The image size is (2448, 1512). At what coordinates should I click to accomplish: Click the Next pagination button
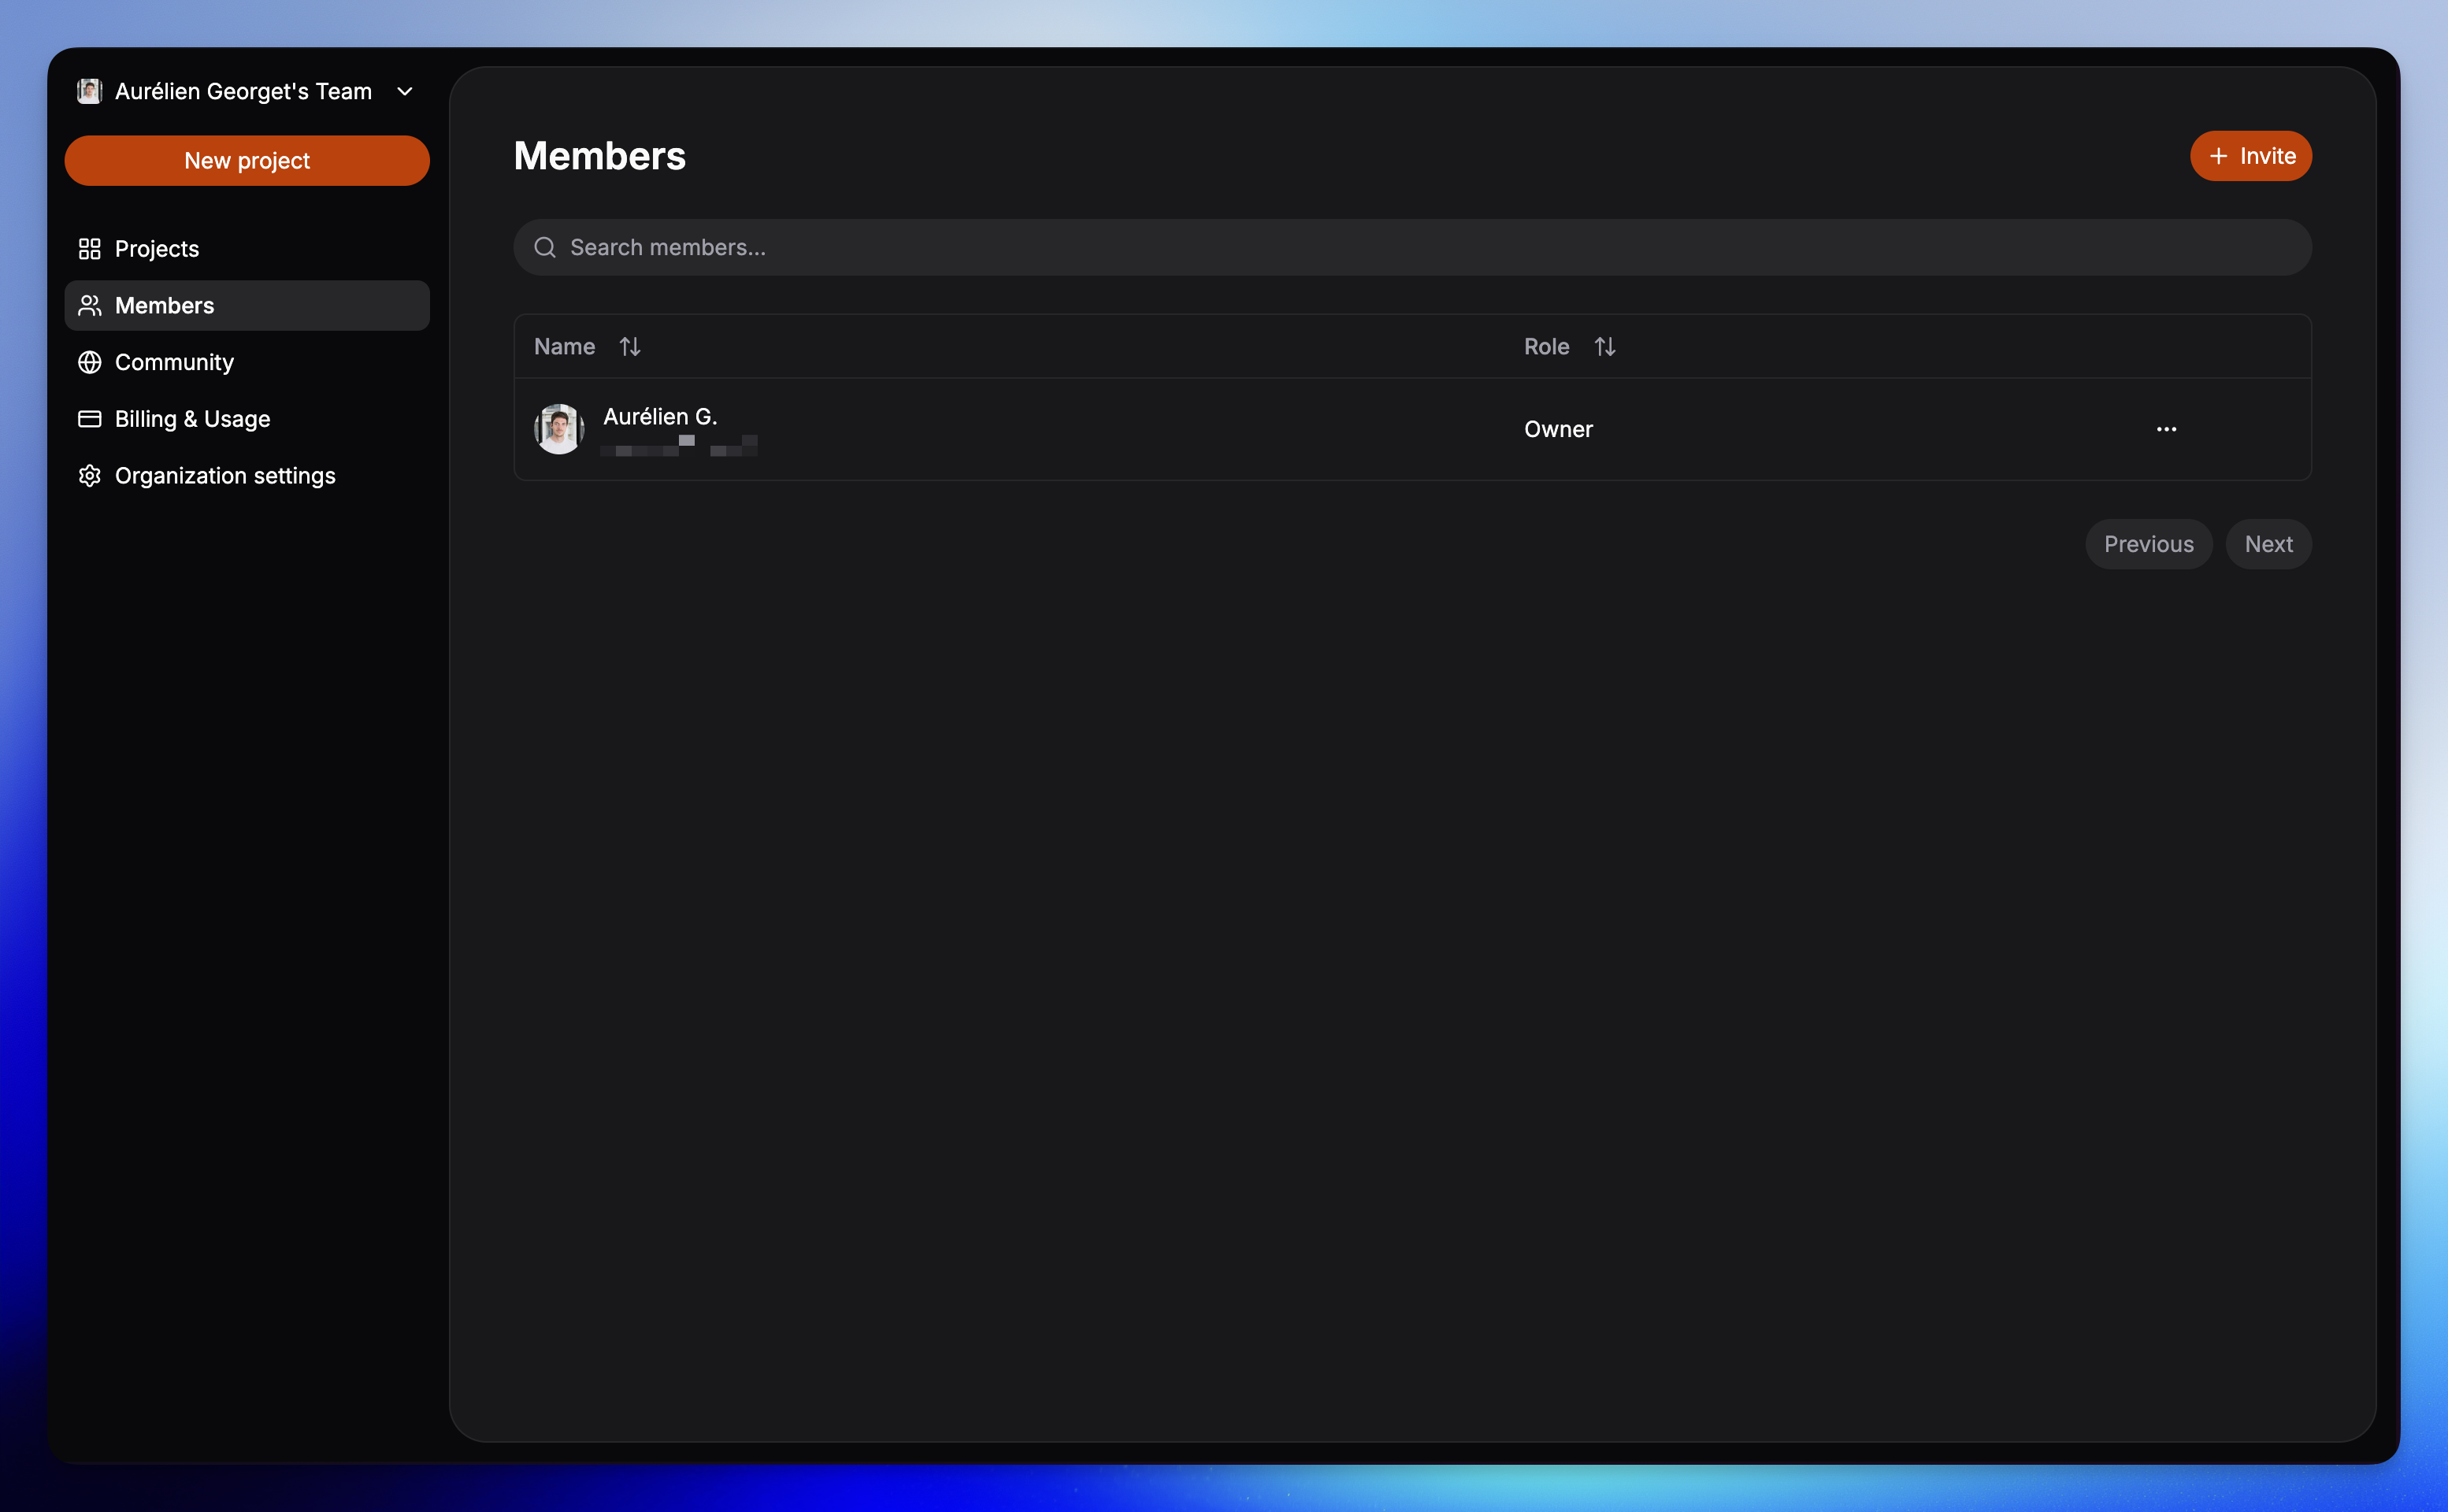(2268, 544)
